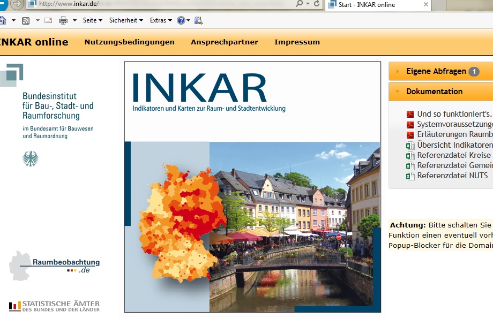Open the Erläuterungen Raumb... document
The width and height of the screenshot is (493, 319).
pos(455,134)
